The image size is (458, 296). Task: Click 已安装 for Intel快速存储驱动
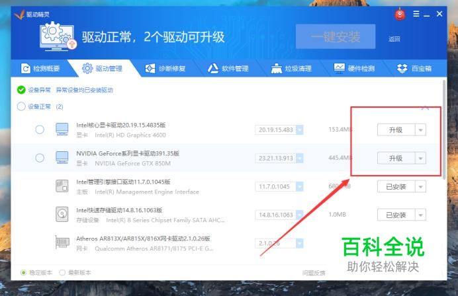click(396, 215)
